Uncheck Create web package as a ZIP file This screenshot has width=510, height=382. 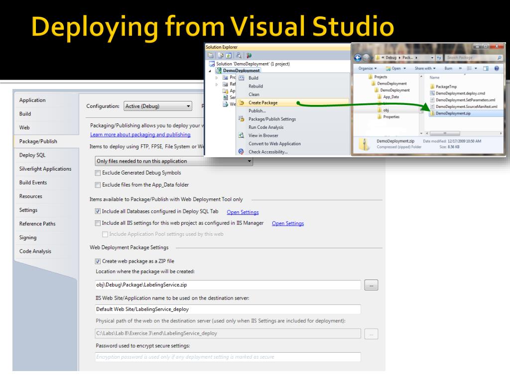[x=98, y=261]
